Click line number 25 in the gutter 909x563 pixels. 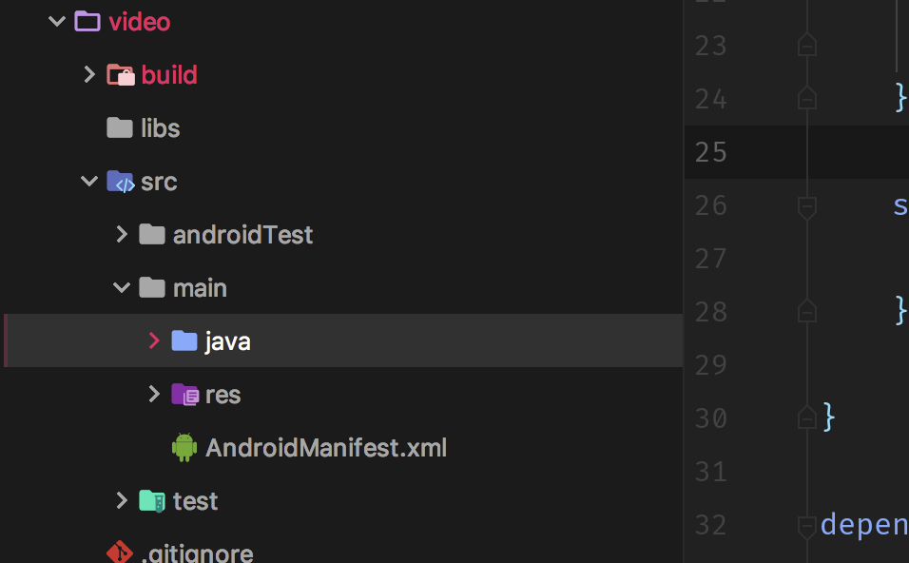point(710,152)
